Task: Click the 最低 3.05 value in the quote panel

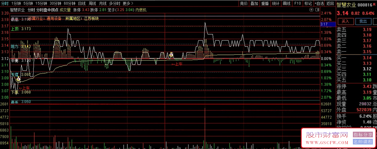Action: click(x=367, y=98)
